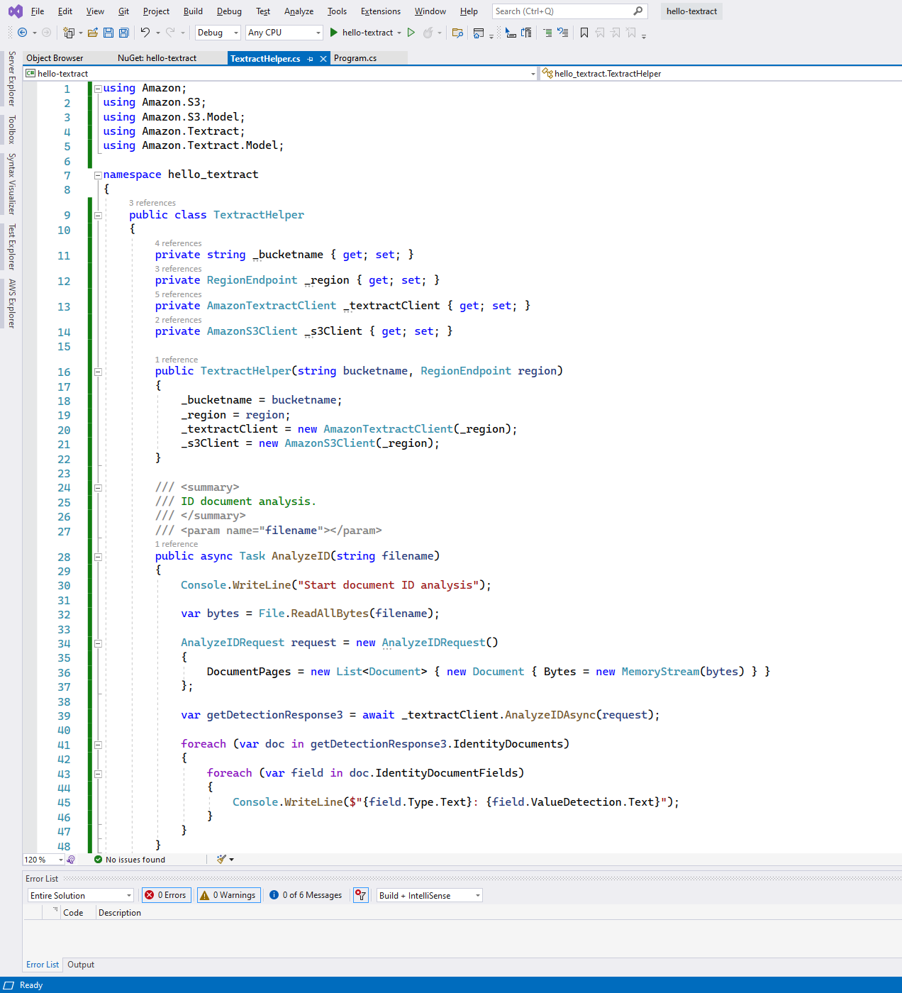The height and width of the screenshot is (993, 902).
Task: Open the Debug configuration dropdown
Action: (218, 33)
